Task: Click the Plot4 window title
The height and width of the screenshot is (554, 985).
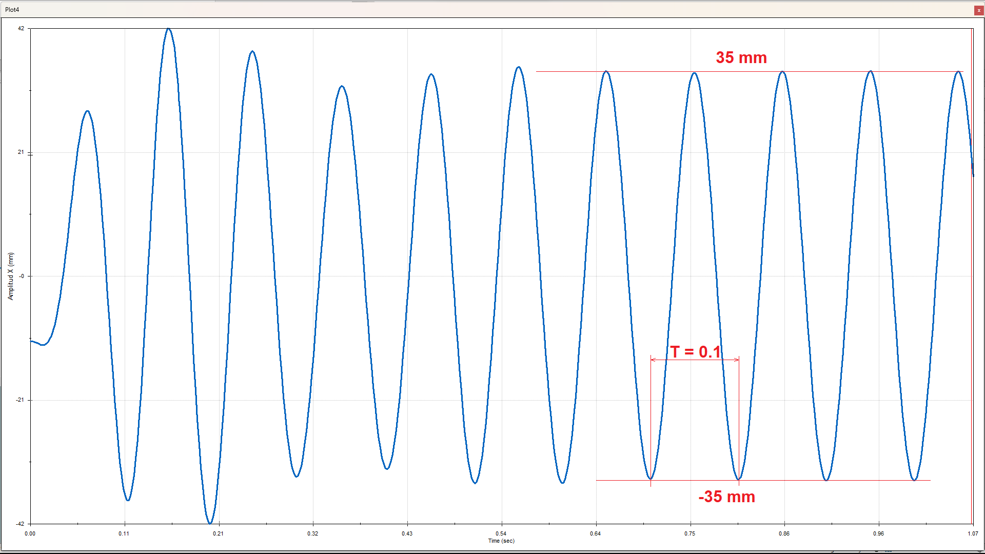Action: pos(12,10)
